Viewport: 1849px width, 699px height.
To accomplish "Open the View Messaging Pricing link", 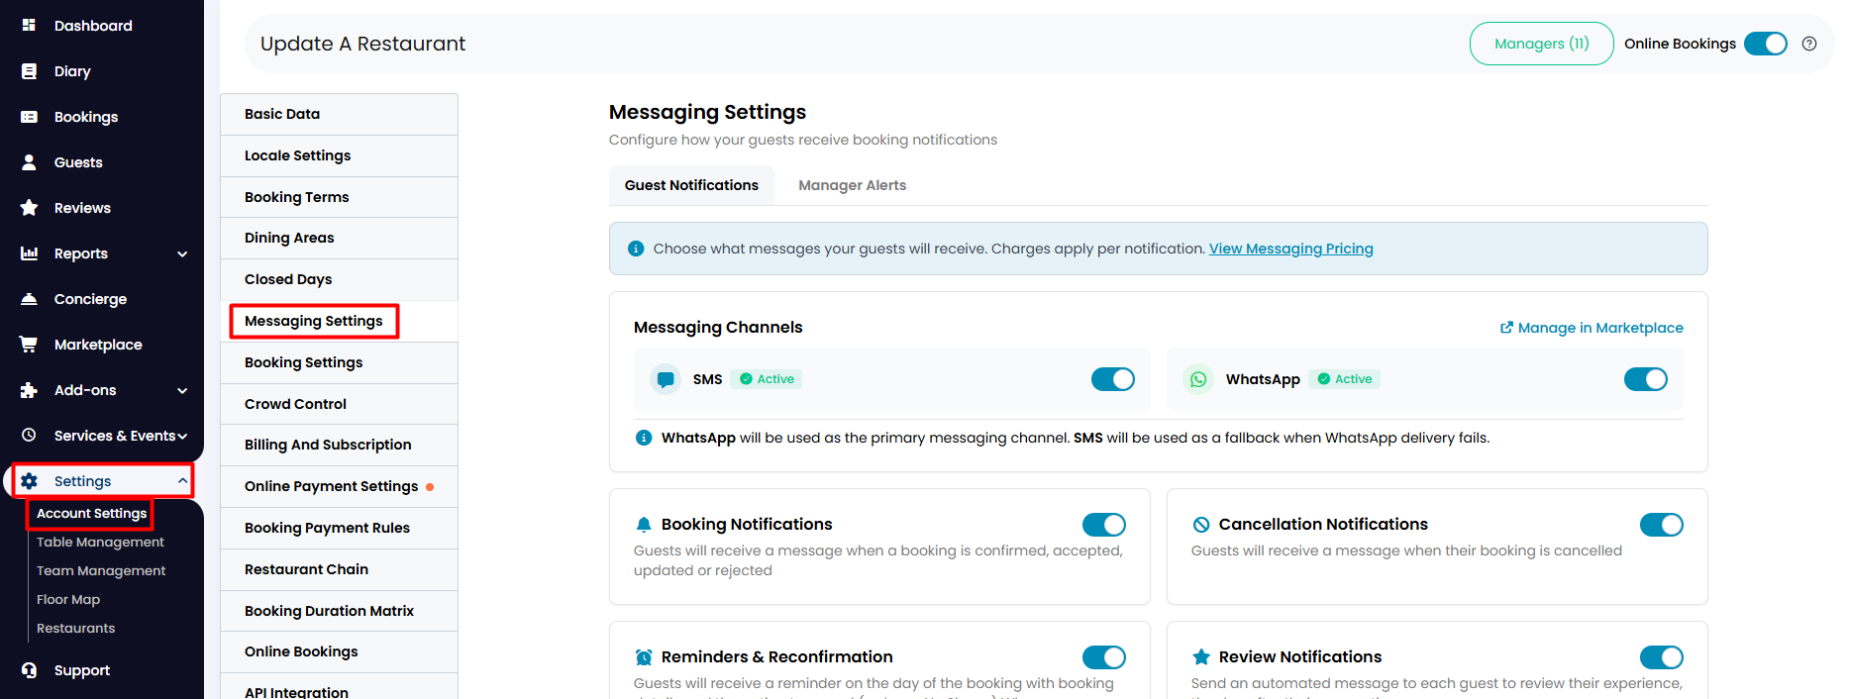I will [1290, 249].
